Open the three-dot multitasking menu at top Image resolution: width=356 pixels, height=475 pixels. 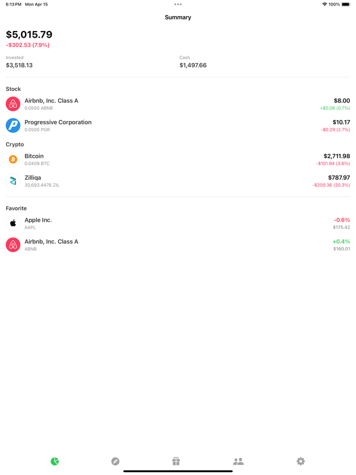tap(178, 4)
